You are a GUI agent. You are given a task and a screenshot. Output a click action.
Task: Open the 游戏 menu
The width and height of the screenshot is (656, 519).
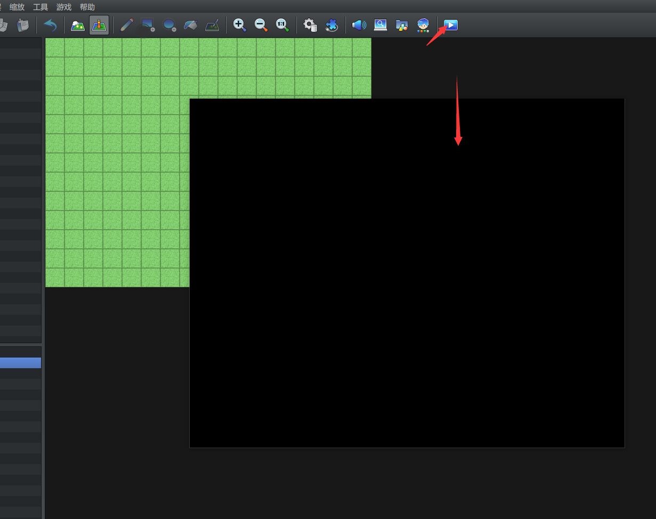(64, 7)
